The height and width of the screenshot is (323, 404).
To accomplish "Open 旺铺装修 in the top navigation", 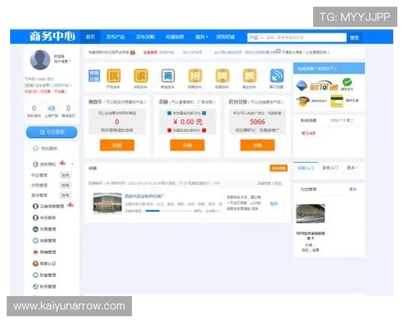I will (x=174, y=37).
